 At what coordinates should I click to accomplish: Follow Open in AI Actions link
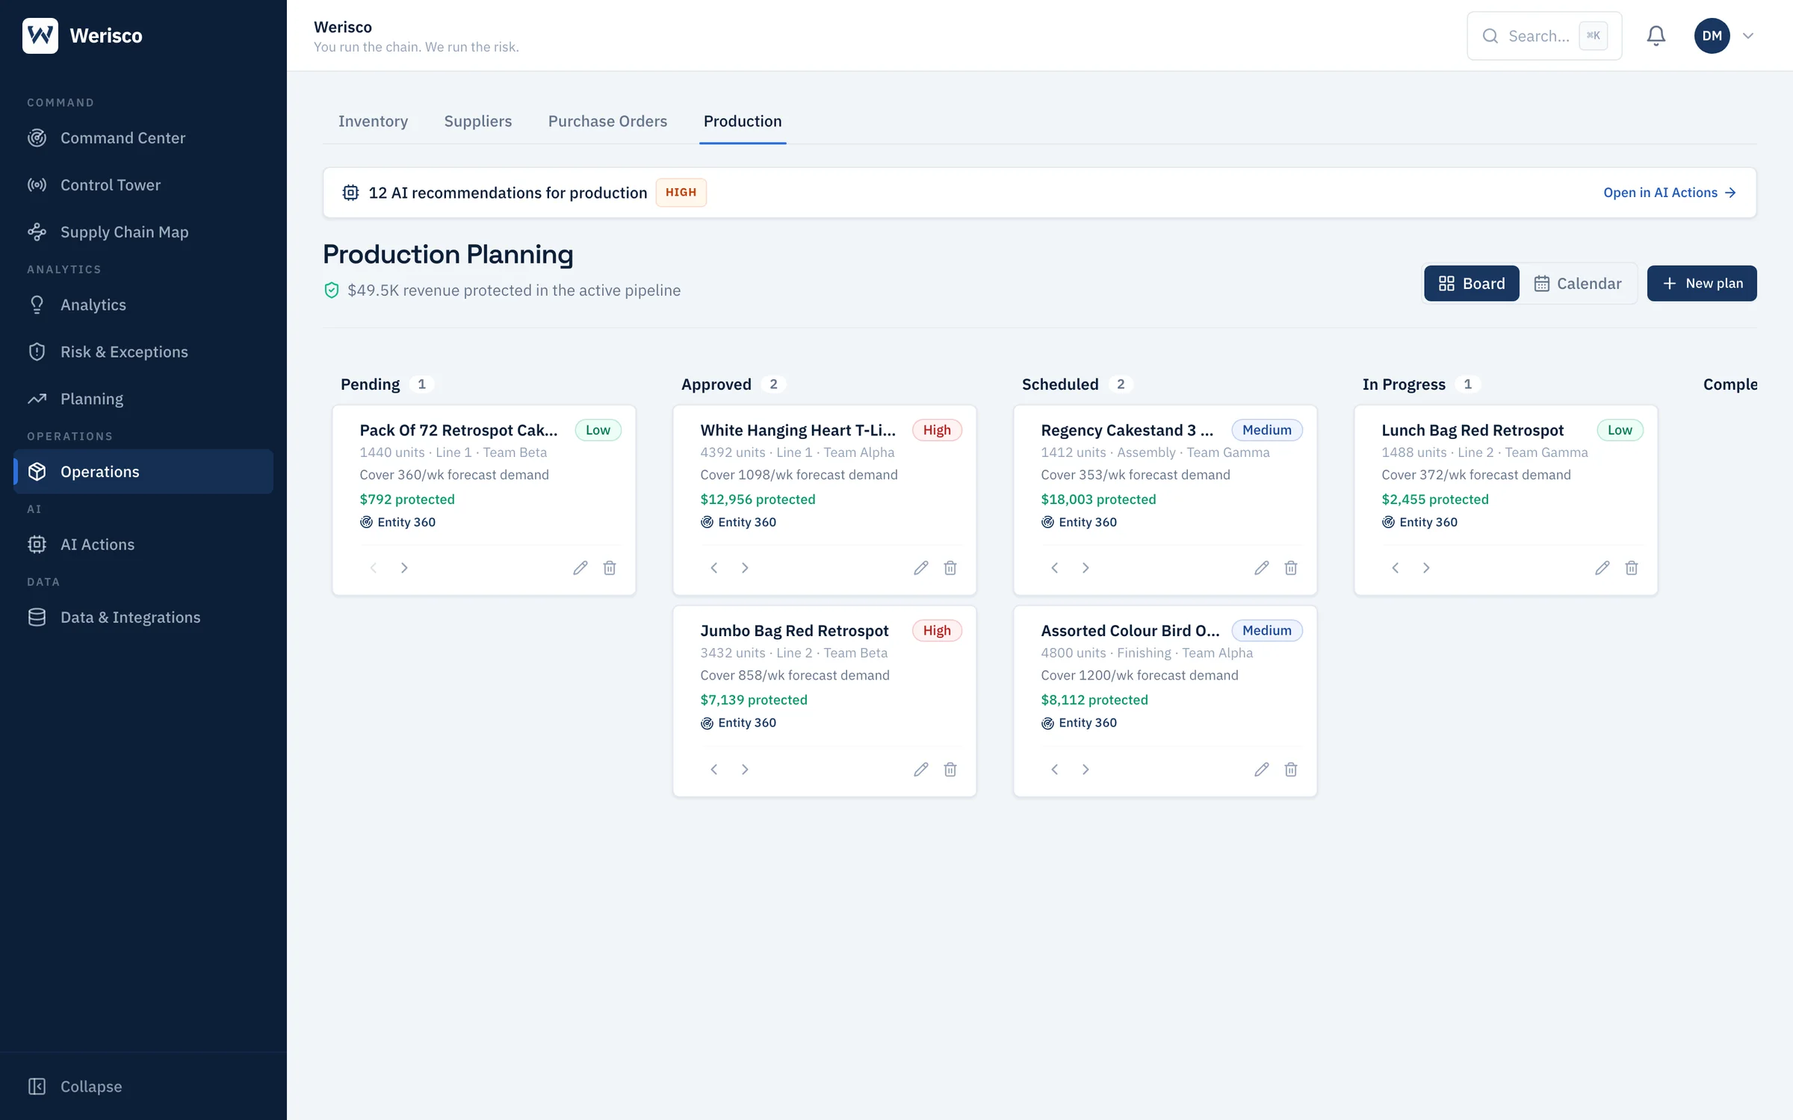[1669, 193]
